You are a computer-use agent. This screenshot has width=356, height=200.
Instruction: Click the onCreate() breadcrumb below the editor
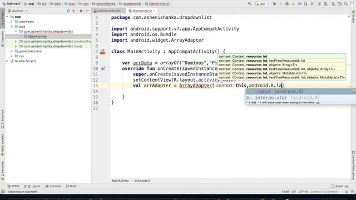coord(142,181)
